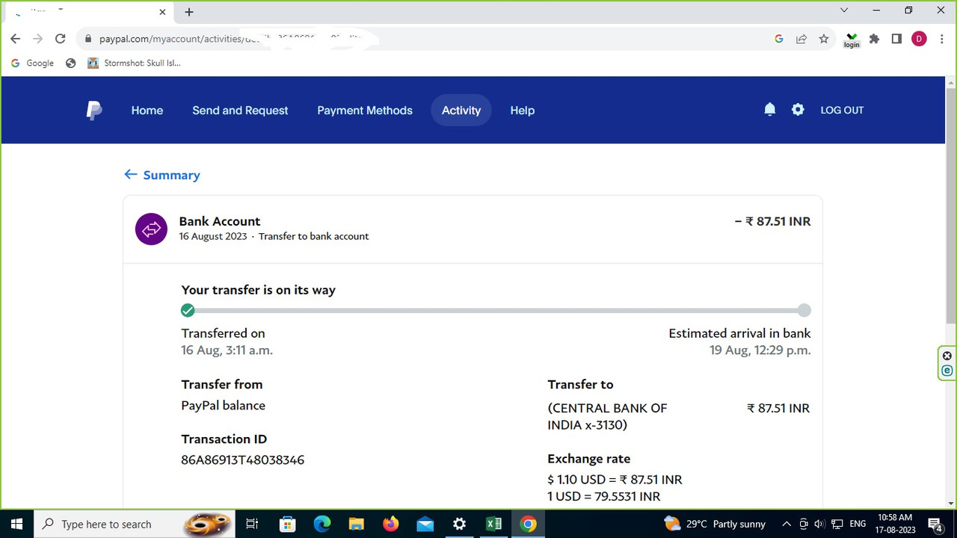Open the Google bookmark

[x=32, y=63]
